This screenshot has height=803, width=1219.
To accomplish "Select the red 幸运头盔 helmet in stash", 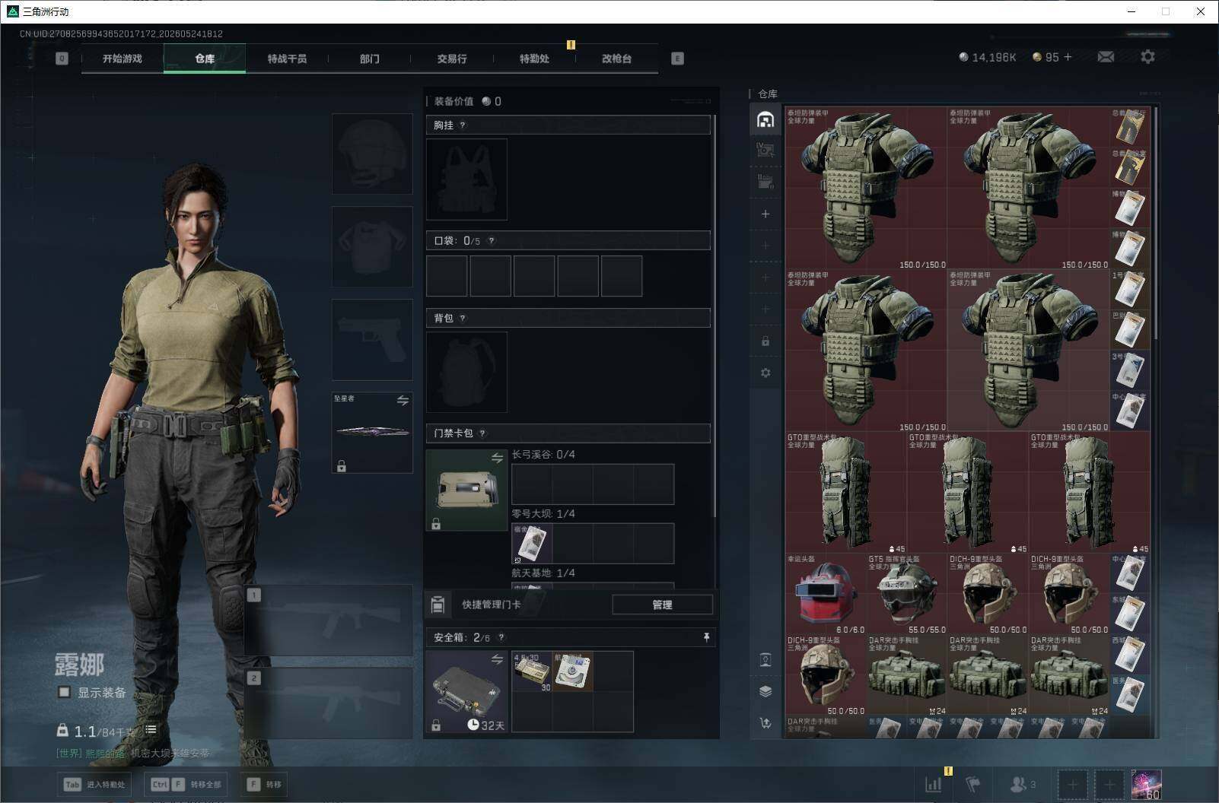I will coord(826,594).
